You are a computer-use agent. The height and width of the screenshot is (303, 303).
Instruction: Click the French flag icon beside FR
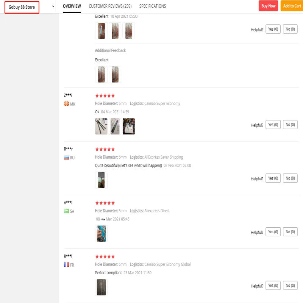click(x=66, y=265)
